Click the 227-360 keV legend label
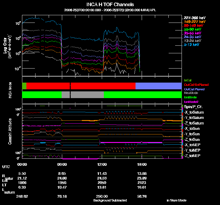 click(194, 18)
